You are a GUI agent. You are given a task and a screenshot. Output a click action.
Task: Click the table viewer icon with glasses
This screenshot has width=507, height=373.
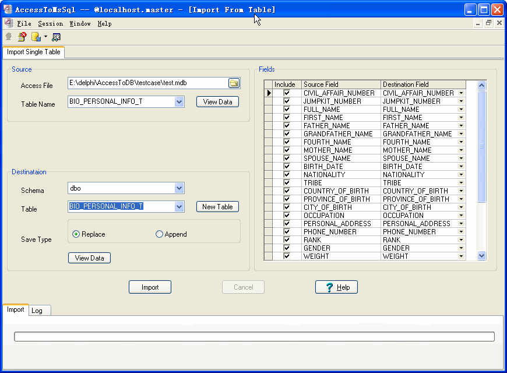[57, 37]
